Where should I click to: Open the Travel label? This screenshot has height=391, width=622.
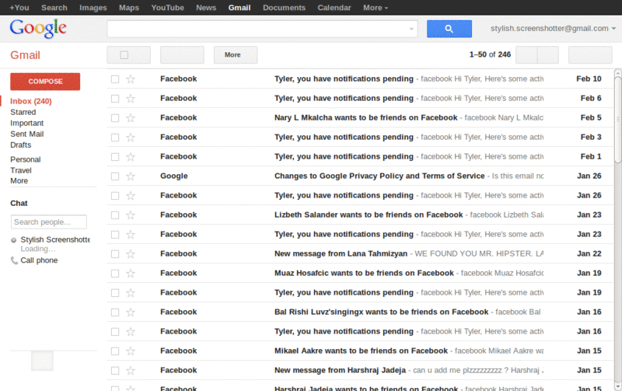[21, 170]
